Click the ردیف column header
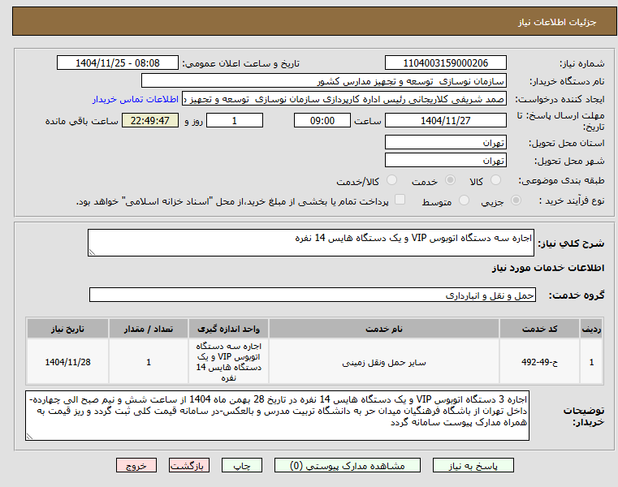This screenshot has height=487, width=618. coord(591,329)
